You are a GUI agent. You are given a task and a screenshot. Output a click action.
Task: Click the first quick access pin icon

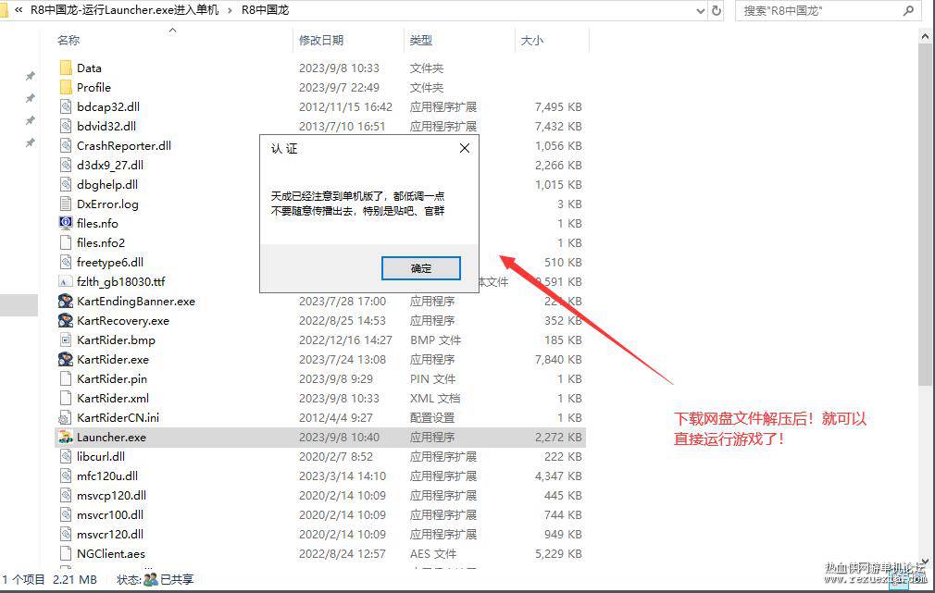30,76
